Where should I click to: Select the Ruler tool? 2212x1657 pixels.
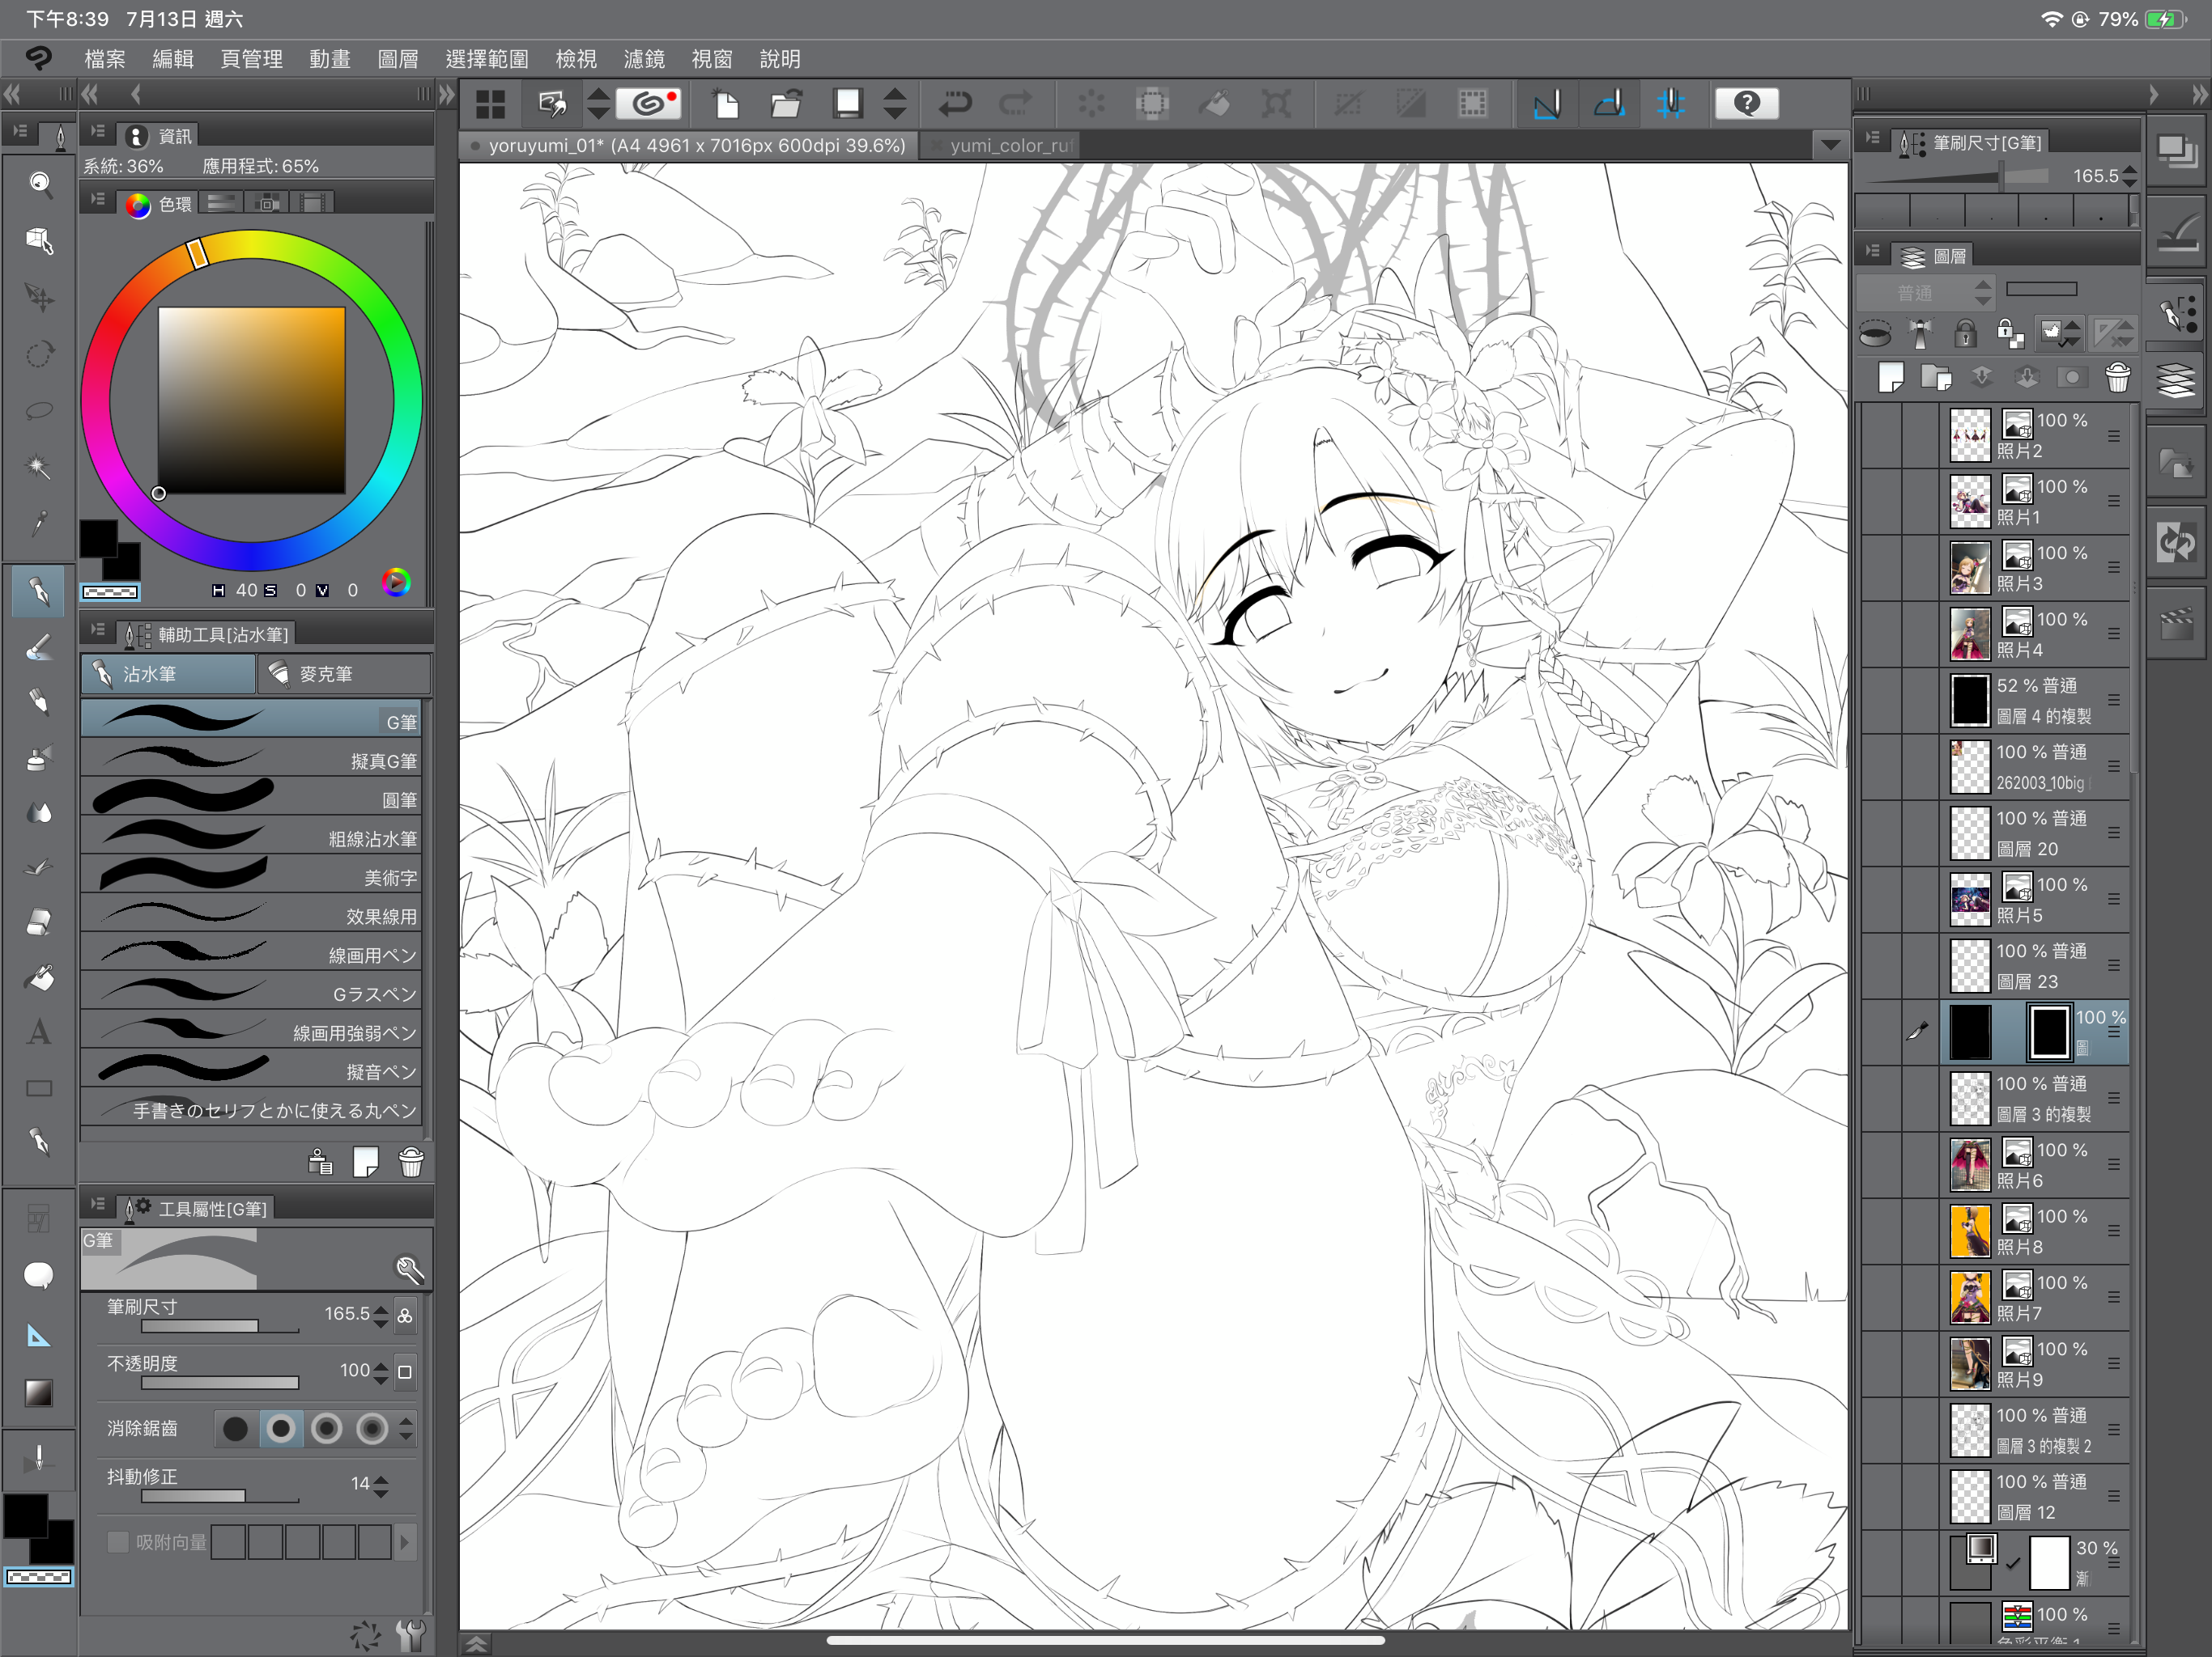click(39, 1335)
